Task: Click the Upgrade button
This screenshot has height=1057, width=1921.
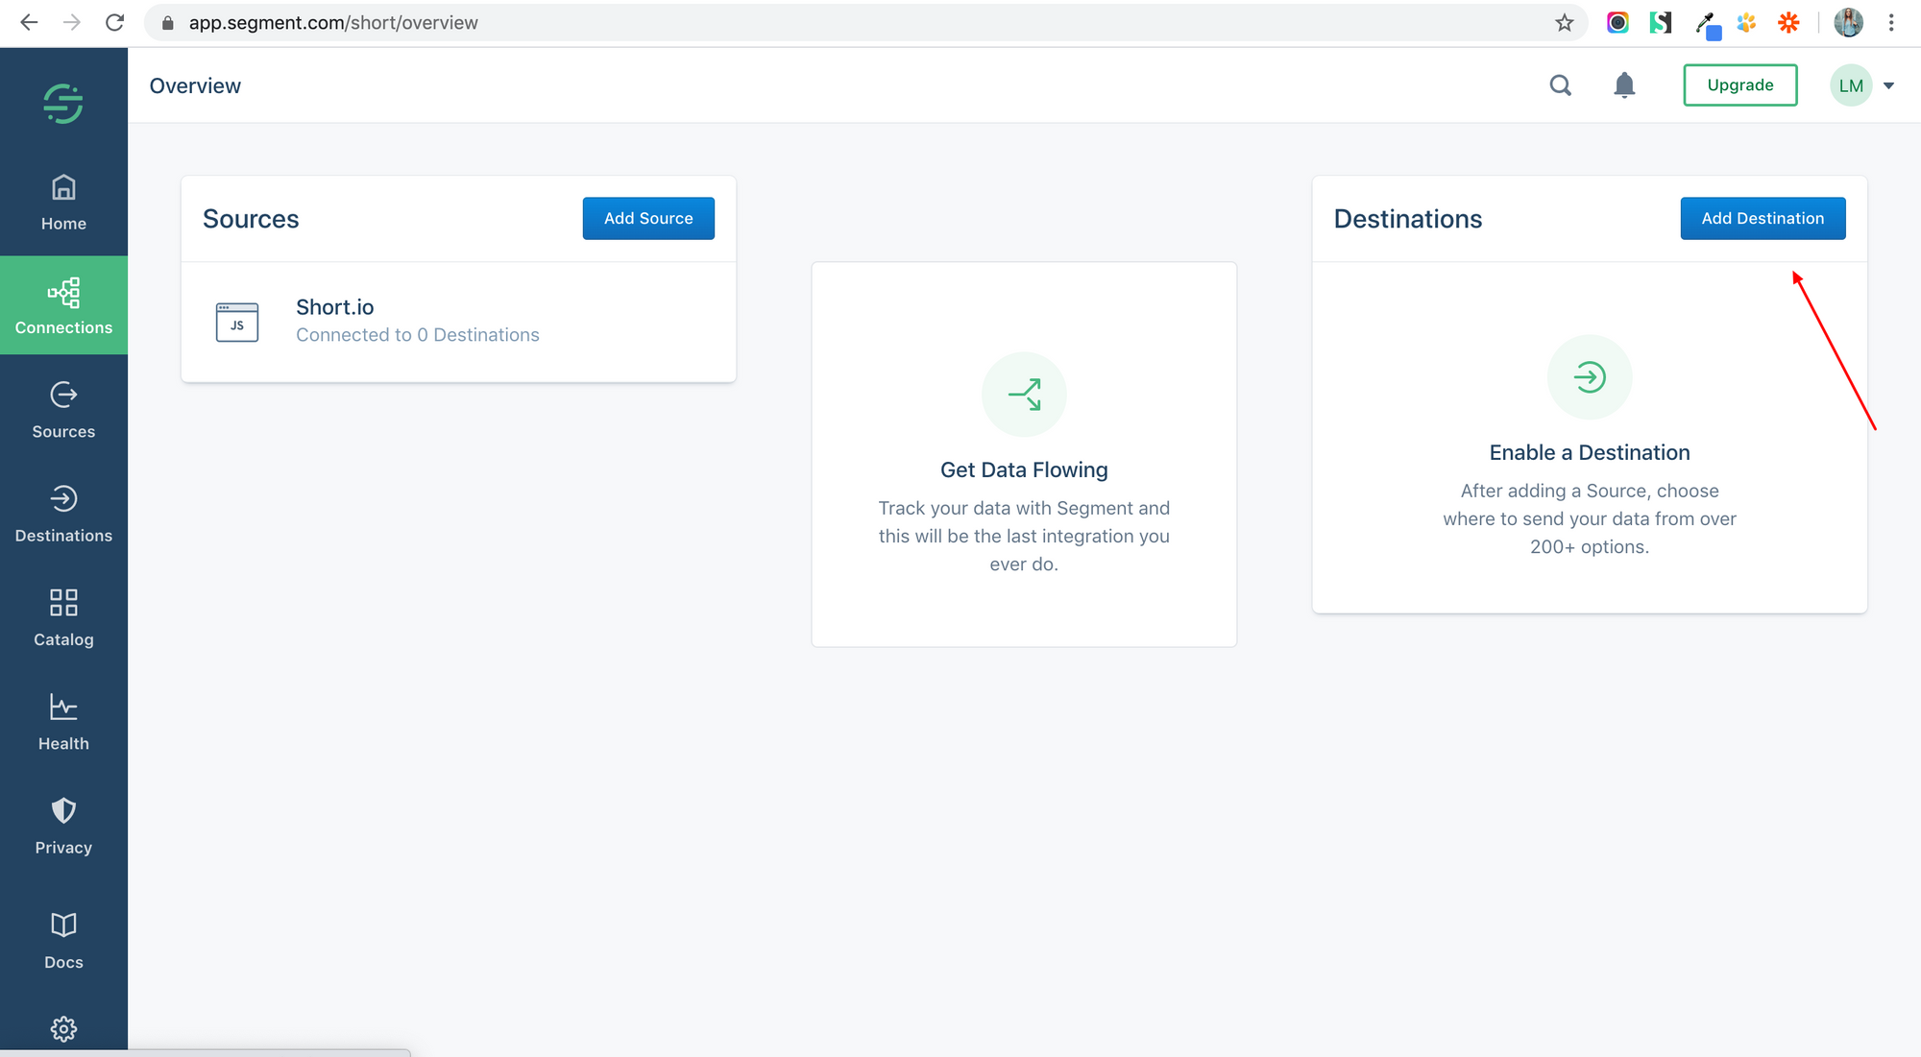Action: point(1739,84)
